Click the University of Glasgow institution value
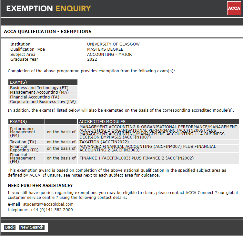 click(x=113, y=44)
